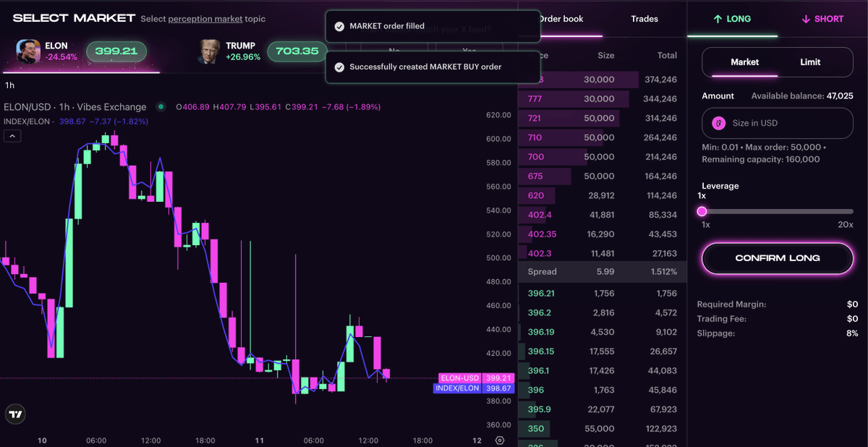Click bid price 396.19 in order book
Image resolution: width=868 pixels, height=447 pixels.
[x=541, y=332]
